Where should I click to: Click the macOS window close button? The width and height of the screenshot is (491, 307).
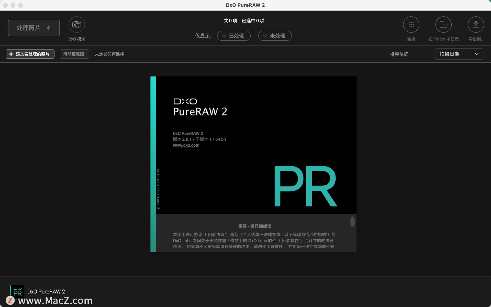point(5,5)
